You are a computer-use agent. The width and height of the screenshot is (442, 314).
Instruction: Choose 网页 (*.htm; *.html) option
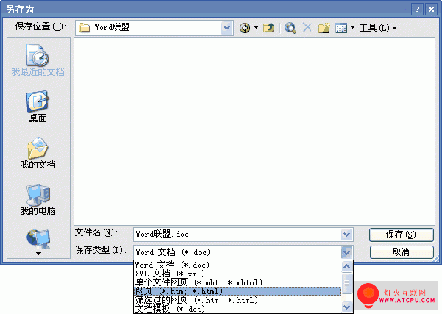click(x=238, y=291)
